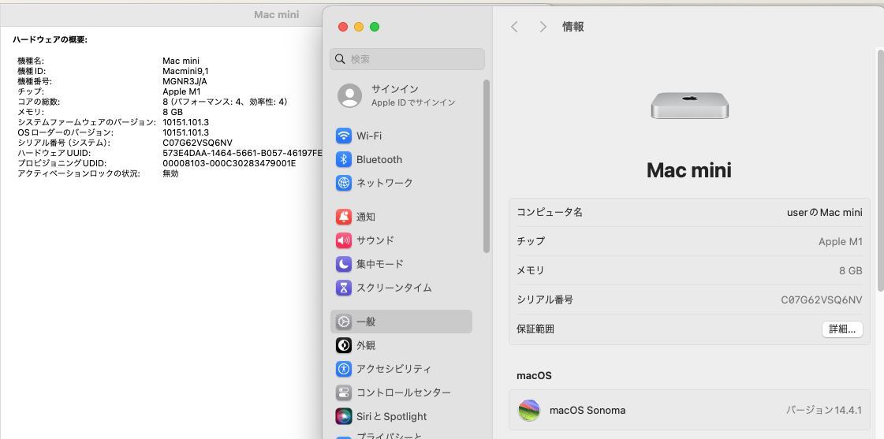
Task: Click the yellow minimize window button
Action: [x=359, y=27]
